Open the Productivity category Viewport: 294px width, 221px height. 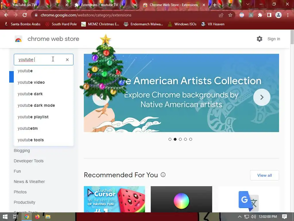click(24, 202)
